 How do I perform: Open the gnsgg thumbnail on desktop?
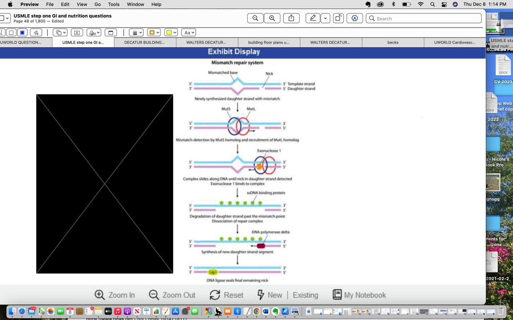(x=493, y=183)
